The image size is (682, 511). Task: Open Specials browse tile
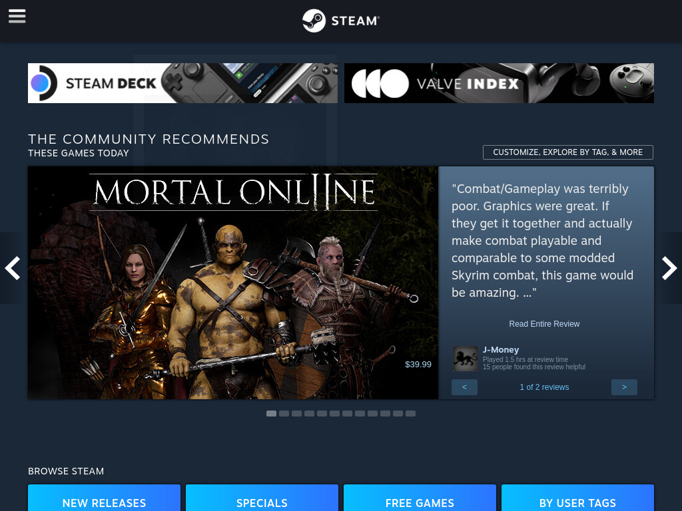pyautogui.click(x=262, y=498)
